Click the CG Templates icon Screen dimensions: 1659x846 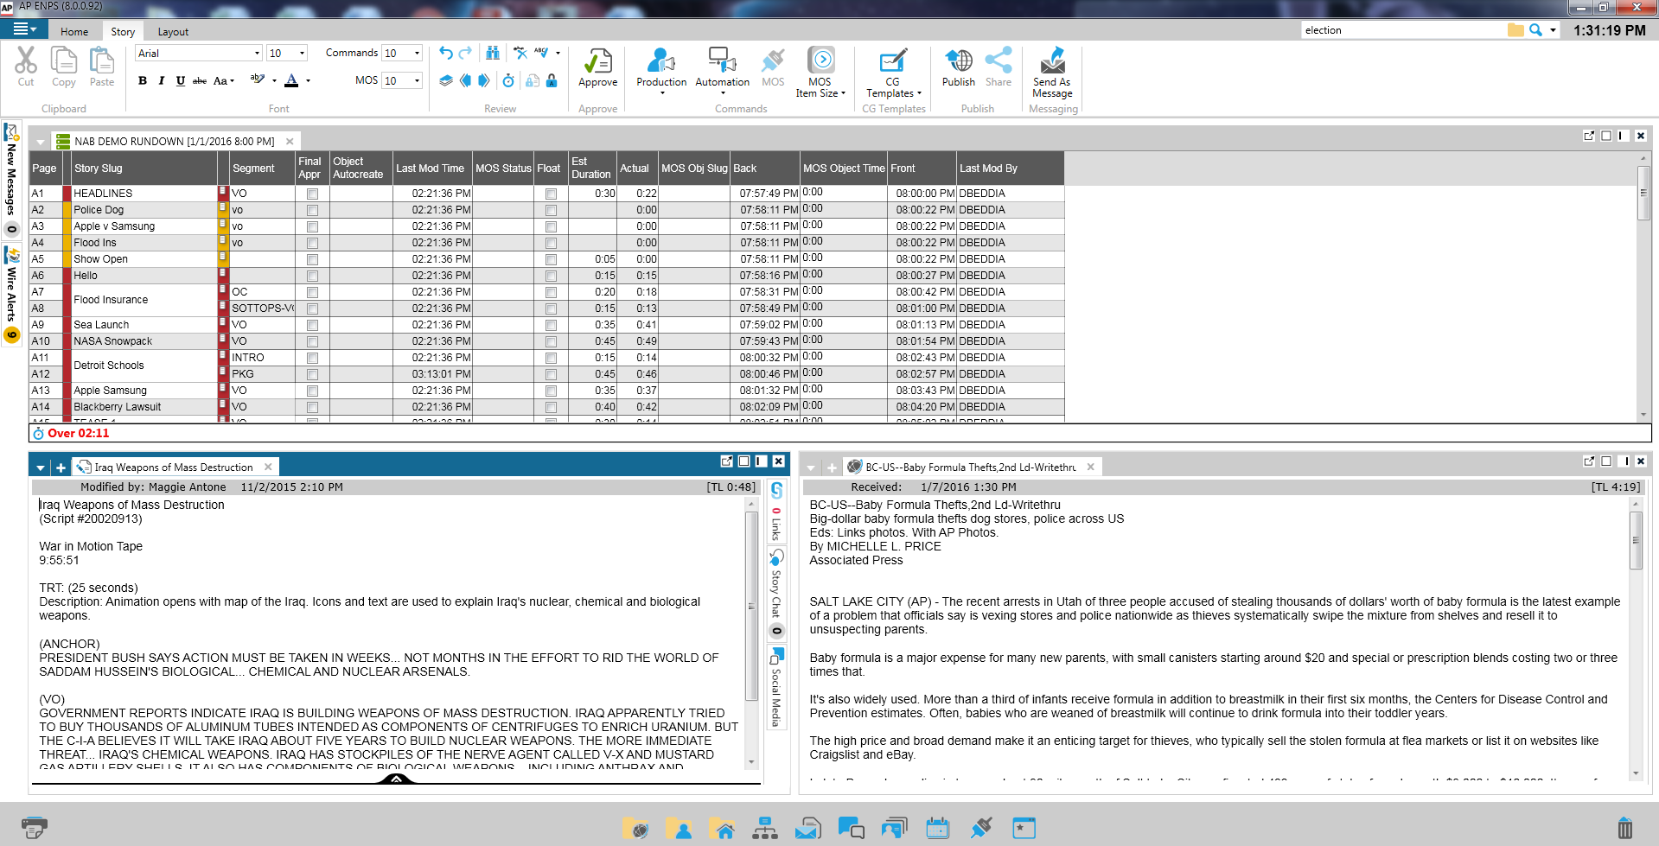893,60
